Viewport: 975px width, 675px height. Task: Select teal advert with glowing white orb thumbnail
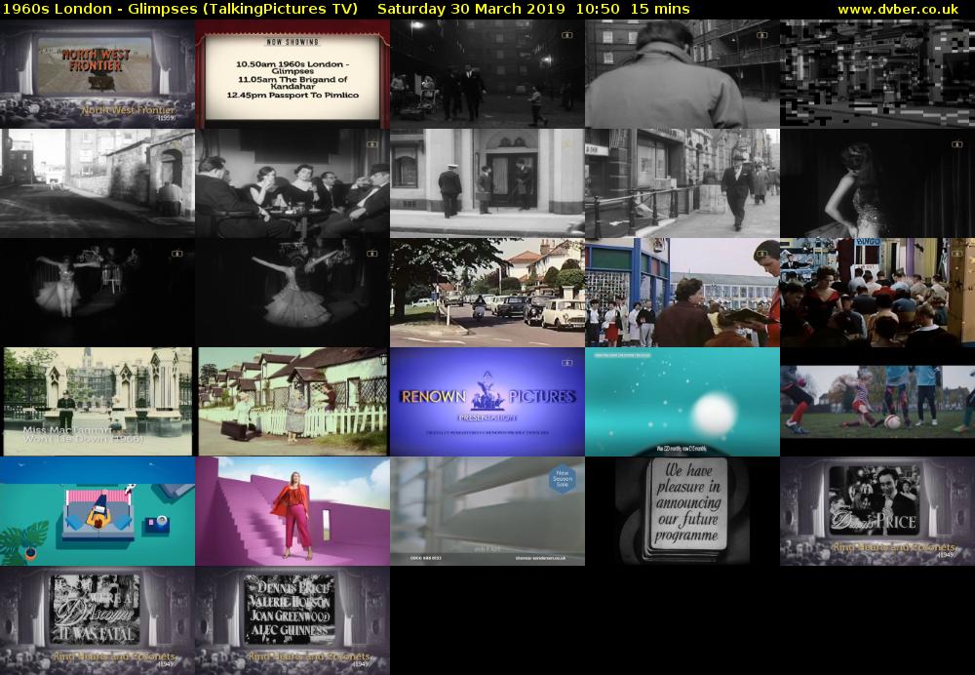click(x=682, y=402)
